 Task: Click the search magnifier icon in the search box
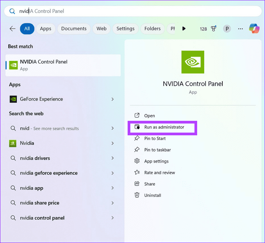coord(12,11)
